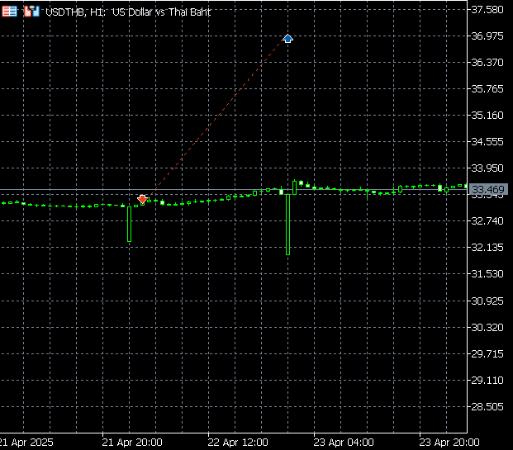The width and height of the screenshot is (513, 450).
Task: Click the 21 Apr 2025 date label
Action: [x=28, y=442]
